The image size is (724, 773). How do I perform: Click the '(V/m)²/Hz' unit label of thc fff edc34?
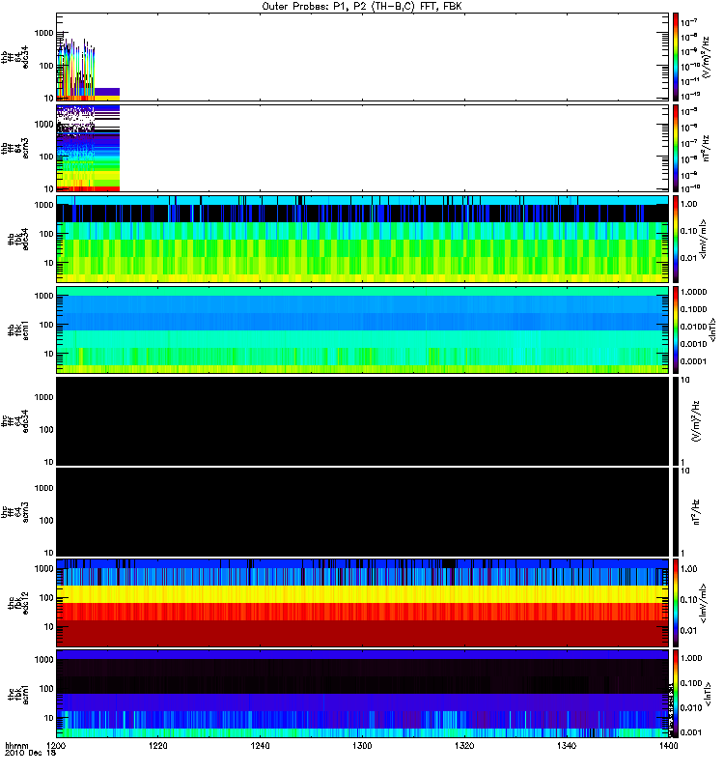pyautogui.click(x=696, y=421)
